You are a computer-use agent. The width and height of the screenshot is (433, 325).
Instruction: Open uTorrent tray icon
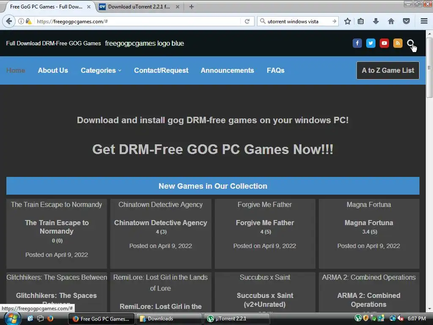pos(358,318)
